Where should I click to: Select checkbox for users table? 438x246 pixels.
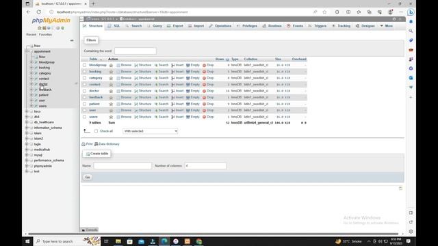85,117
